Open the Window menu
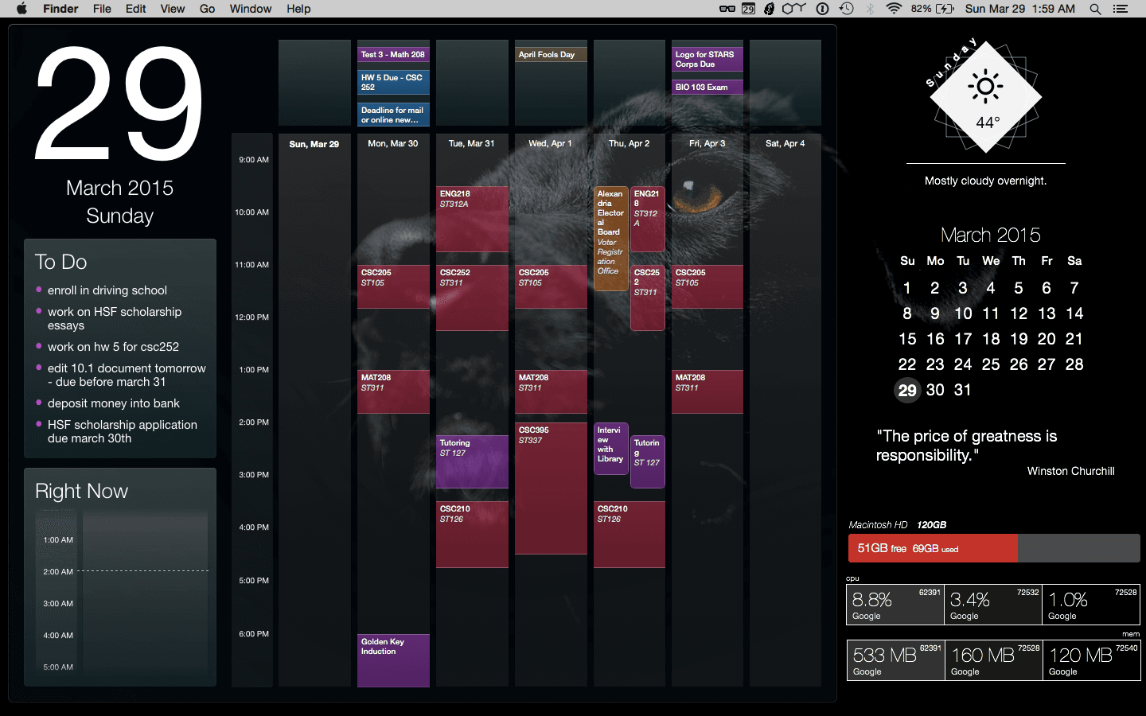Screen dimensions: 1146x716 pos(250,9)
